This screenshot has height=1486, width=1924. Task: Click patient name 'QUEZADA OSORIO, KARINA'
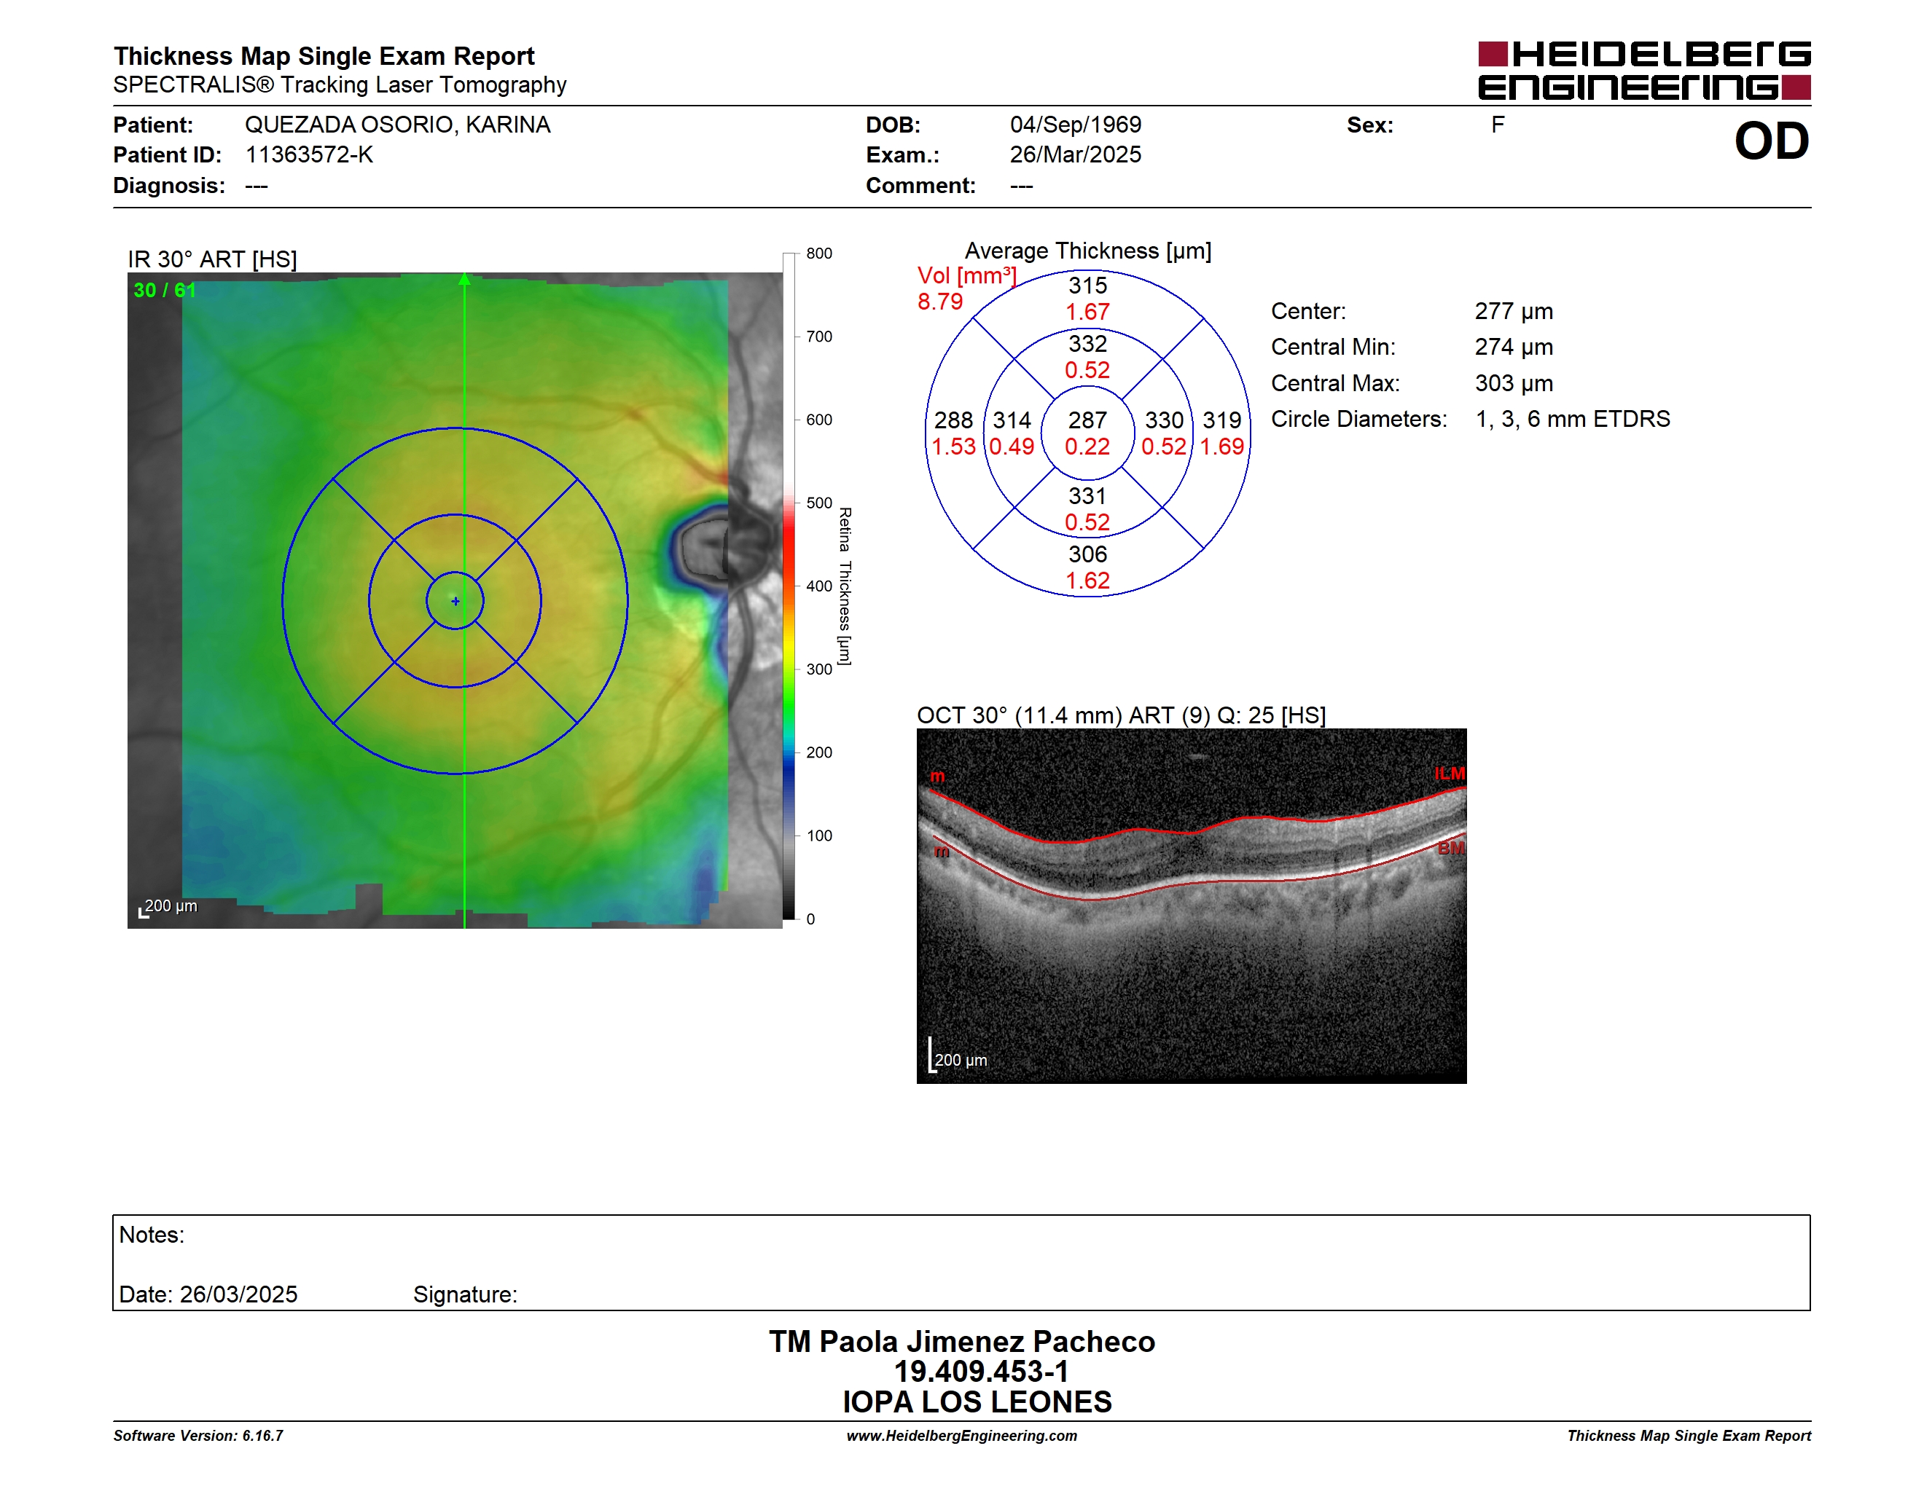(x=397, y=125)
